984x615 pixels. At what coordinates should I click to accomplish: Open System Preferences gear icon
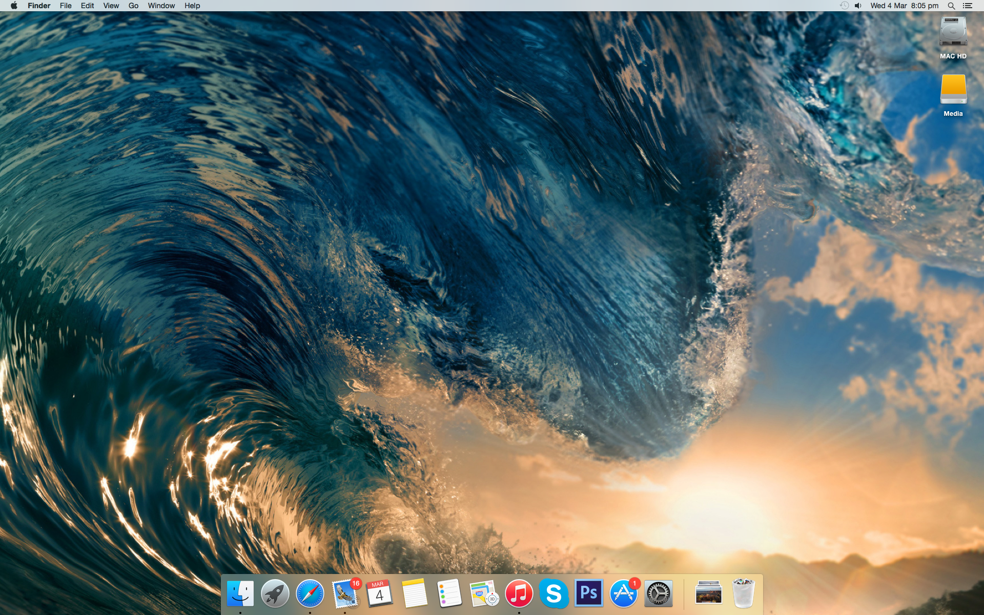coord(659,593)
